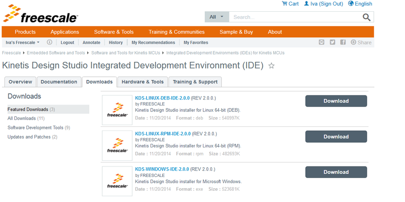Screen dimensions: 405x202
Task: Open My Recommendations
Action: (x=153, y=42)
